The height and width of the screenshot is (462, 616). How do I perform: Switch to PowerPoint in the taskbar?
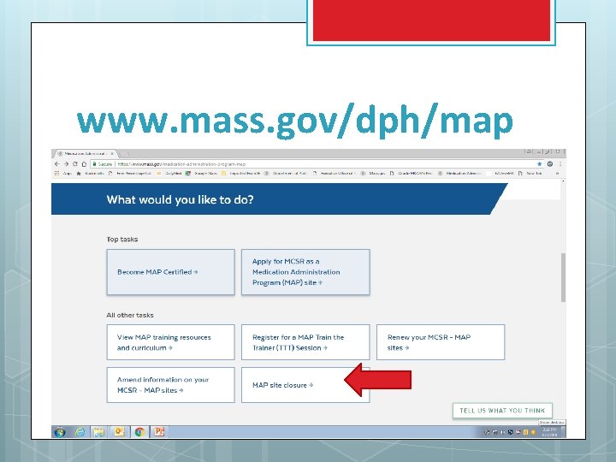pos(159,432)
